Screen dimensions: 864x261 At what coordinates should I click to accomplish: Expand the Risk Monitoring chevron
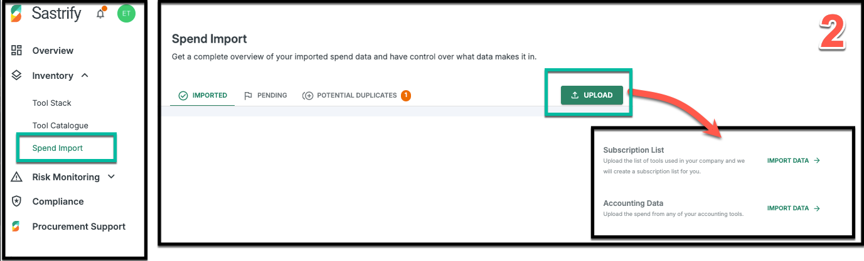111,177
